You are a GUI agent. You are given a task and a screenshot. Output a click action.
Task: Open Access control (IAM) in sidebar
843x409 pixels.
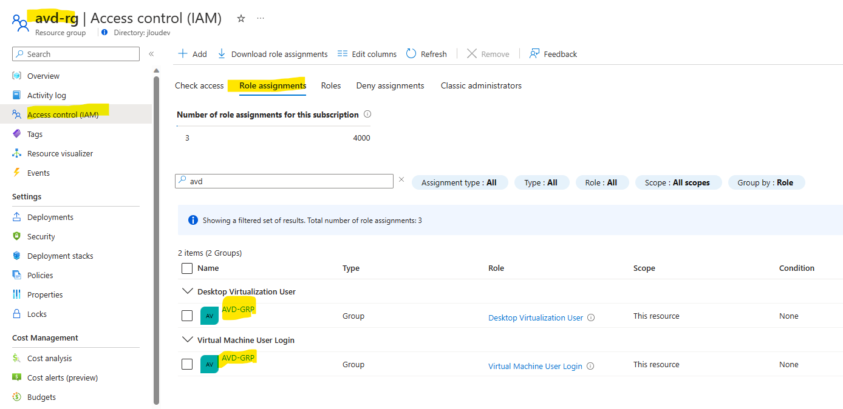[76, 115]
